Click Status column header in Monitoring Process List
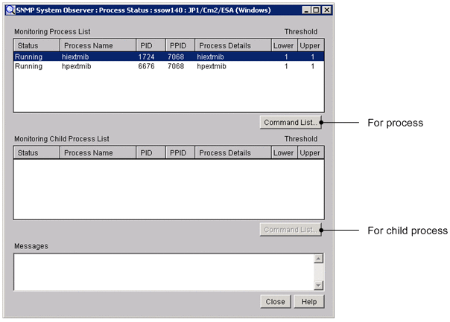The height and width of the screenshot is (322, 450). coord(37,45)
